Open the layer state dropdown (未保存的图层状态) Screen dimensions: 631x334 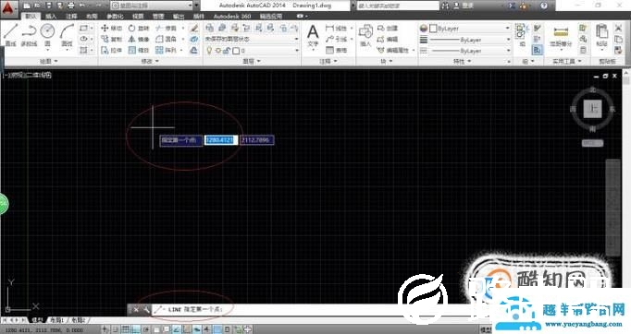tap(252, 39)
